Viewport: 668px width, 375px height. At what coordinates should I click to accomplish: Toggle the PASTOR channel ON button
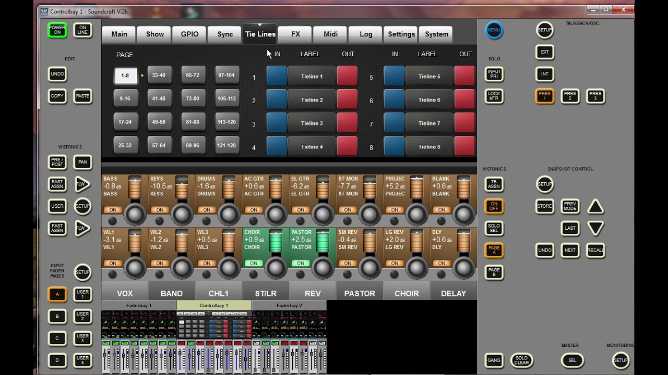coord(301,263)
